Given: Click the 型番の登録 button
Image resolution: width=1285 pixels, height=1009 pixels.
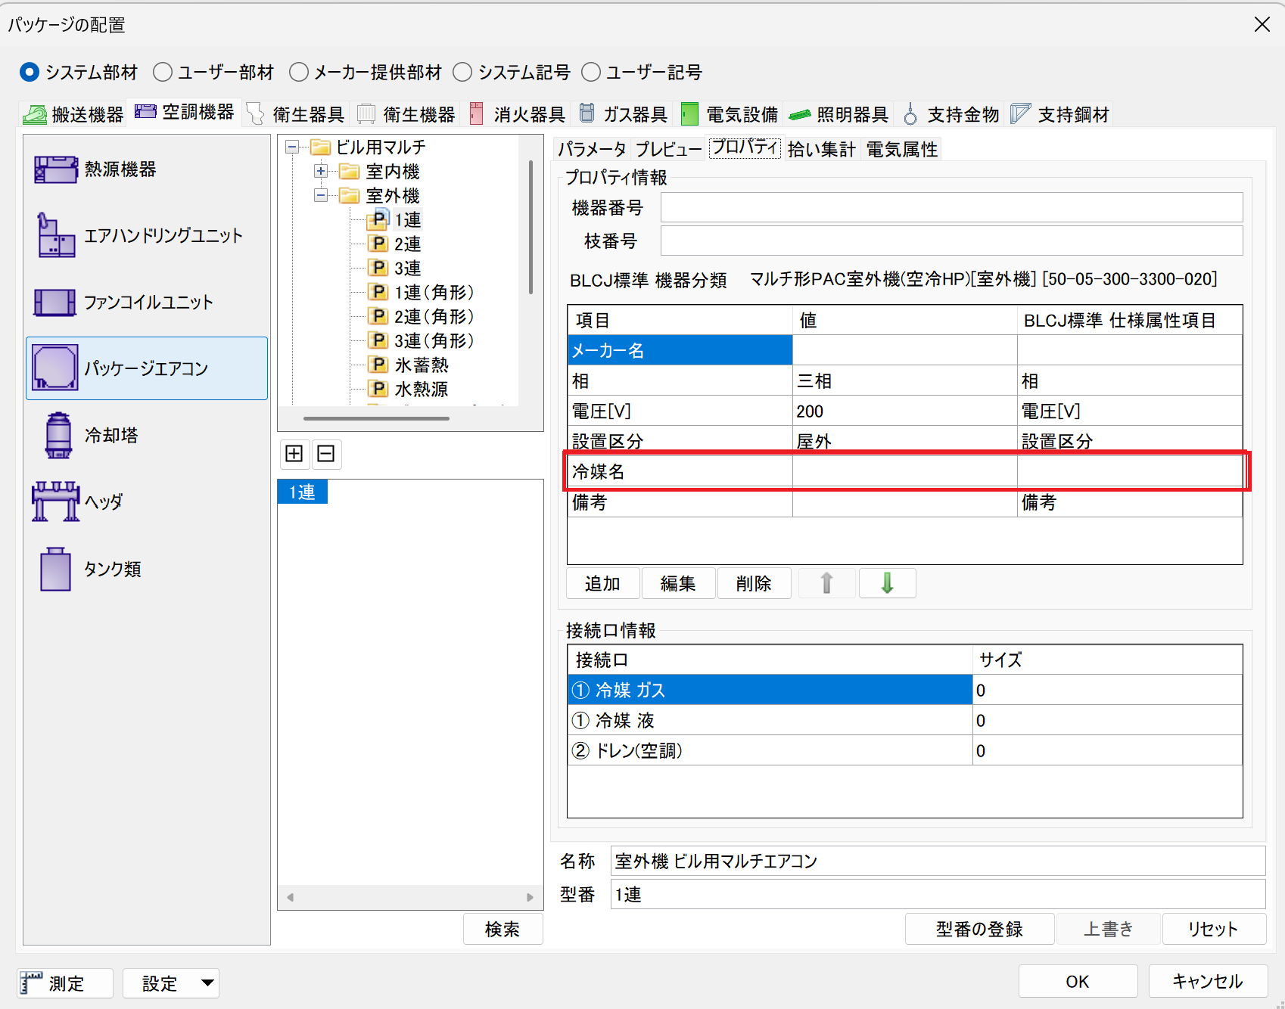Looking at the screenshot, I should point(979,929).
